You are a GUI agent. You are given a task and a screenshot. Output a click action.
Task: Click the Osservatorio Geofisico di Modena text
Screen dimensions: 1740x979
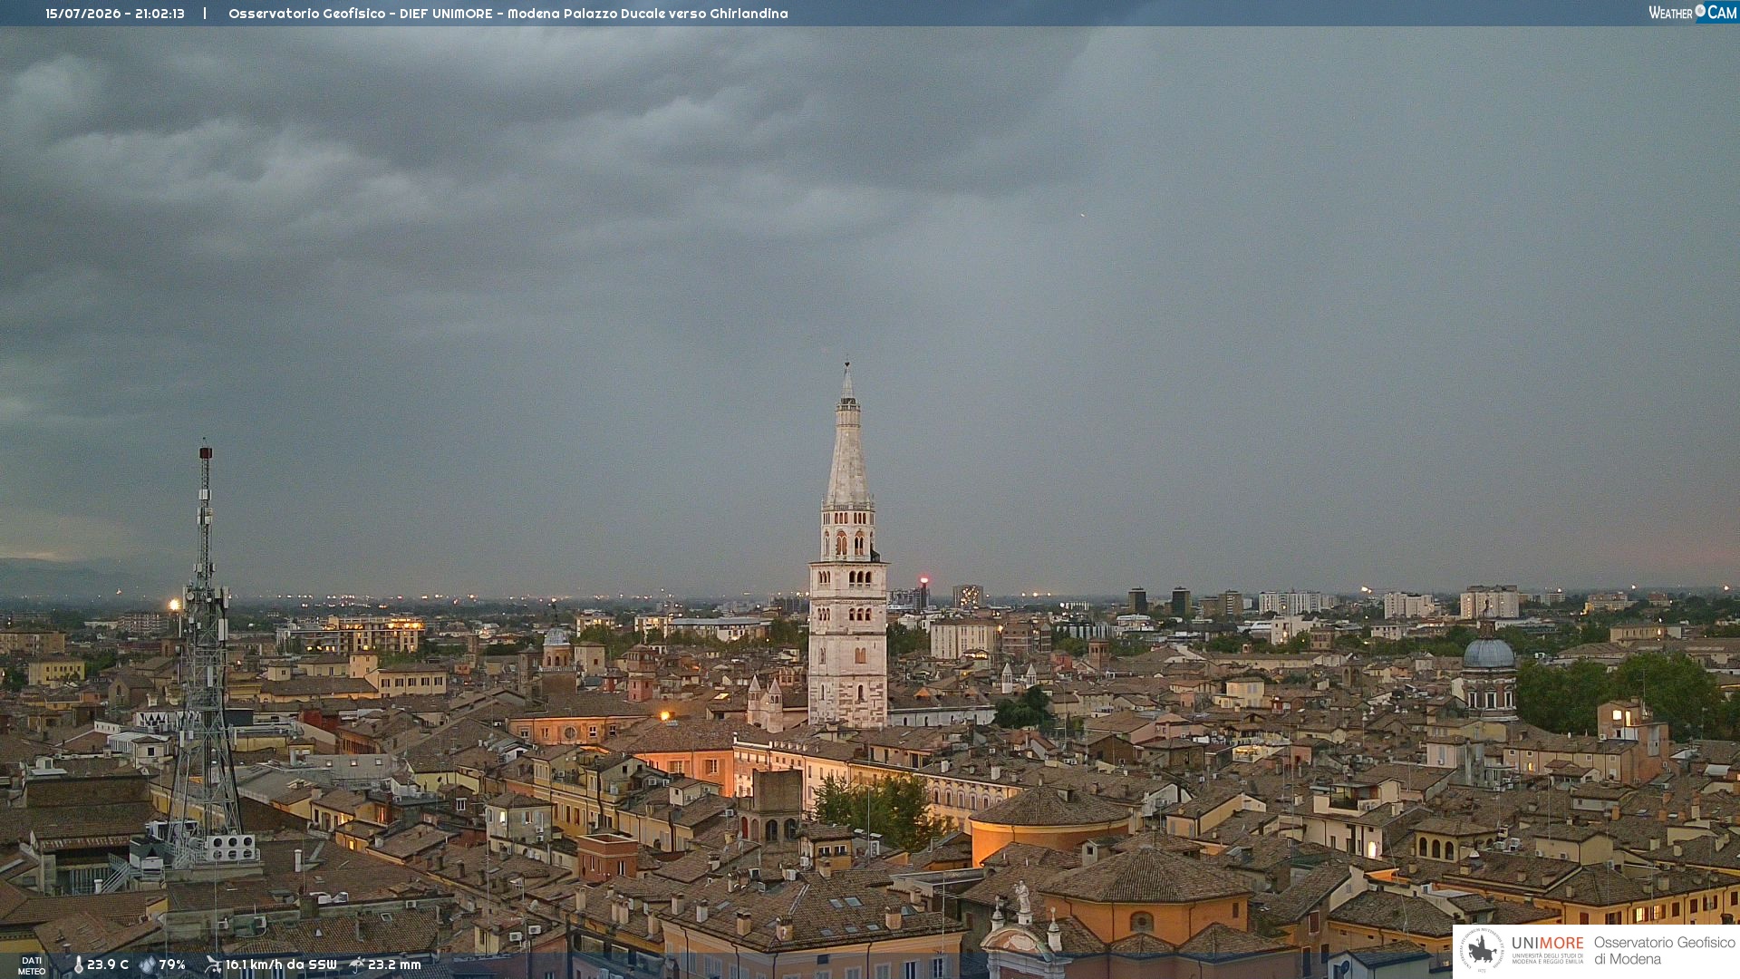[1665, 951]
